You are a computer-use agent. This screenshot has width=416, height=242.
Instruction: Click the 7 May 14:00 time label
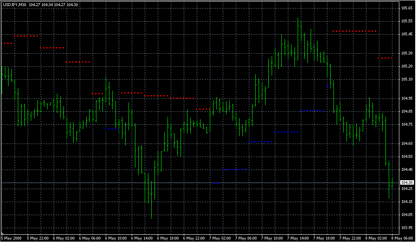[298, 238]
